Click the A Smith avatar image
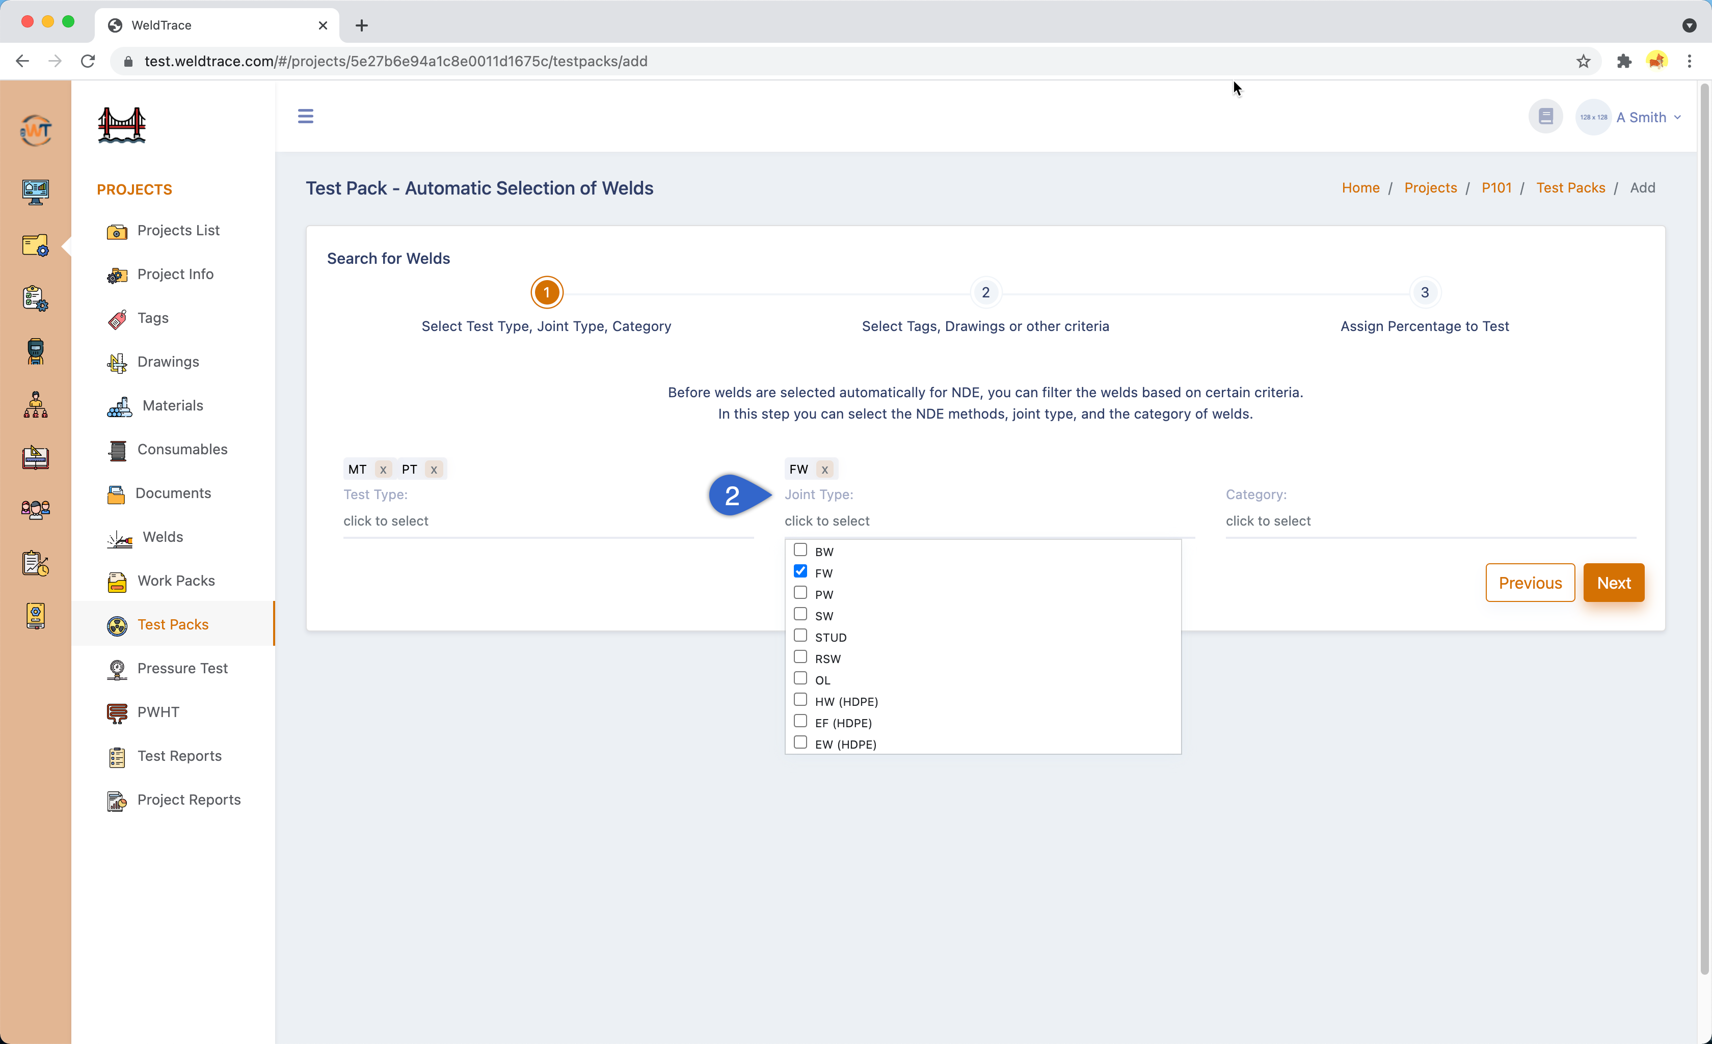Screen dimensions: 1712x1044 (x=1593, y=117)
